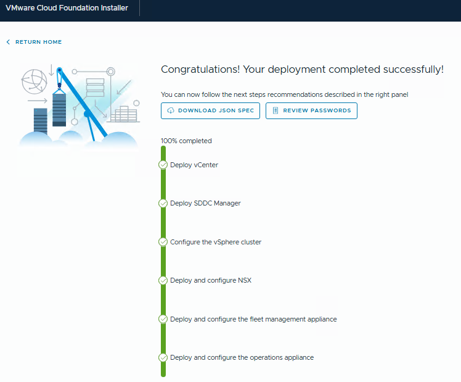
Task: Select the Deploy vCenter step label
Action: 194,165
